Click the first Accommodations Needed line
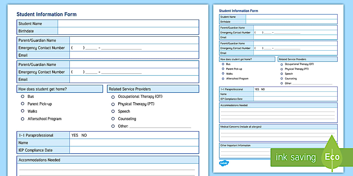Image resolution: width=353 pixels, height=176 pixels. pyautogui.click(x=106, y=169)
